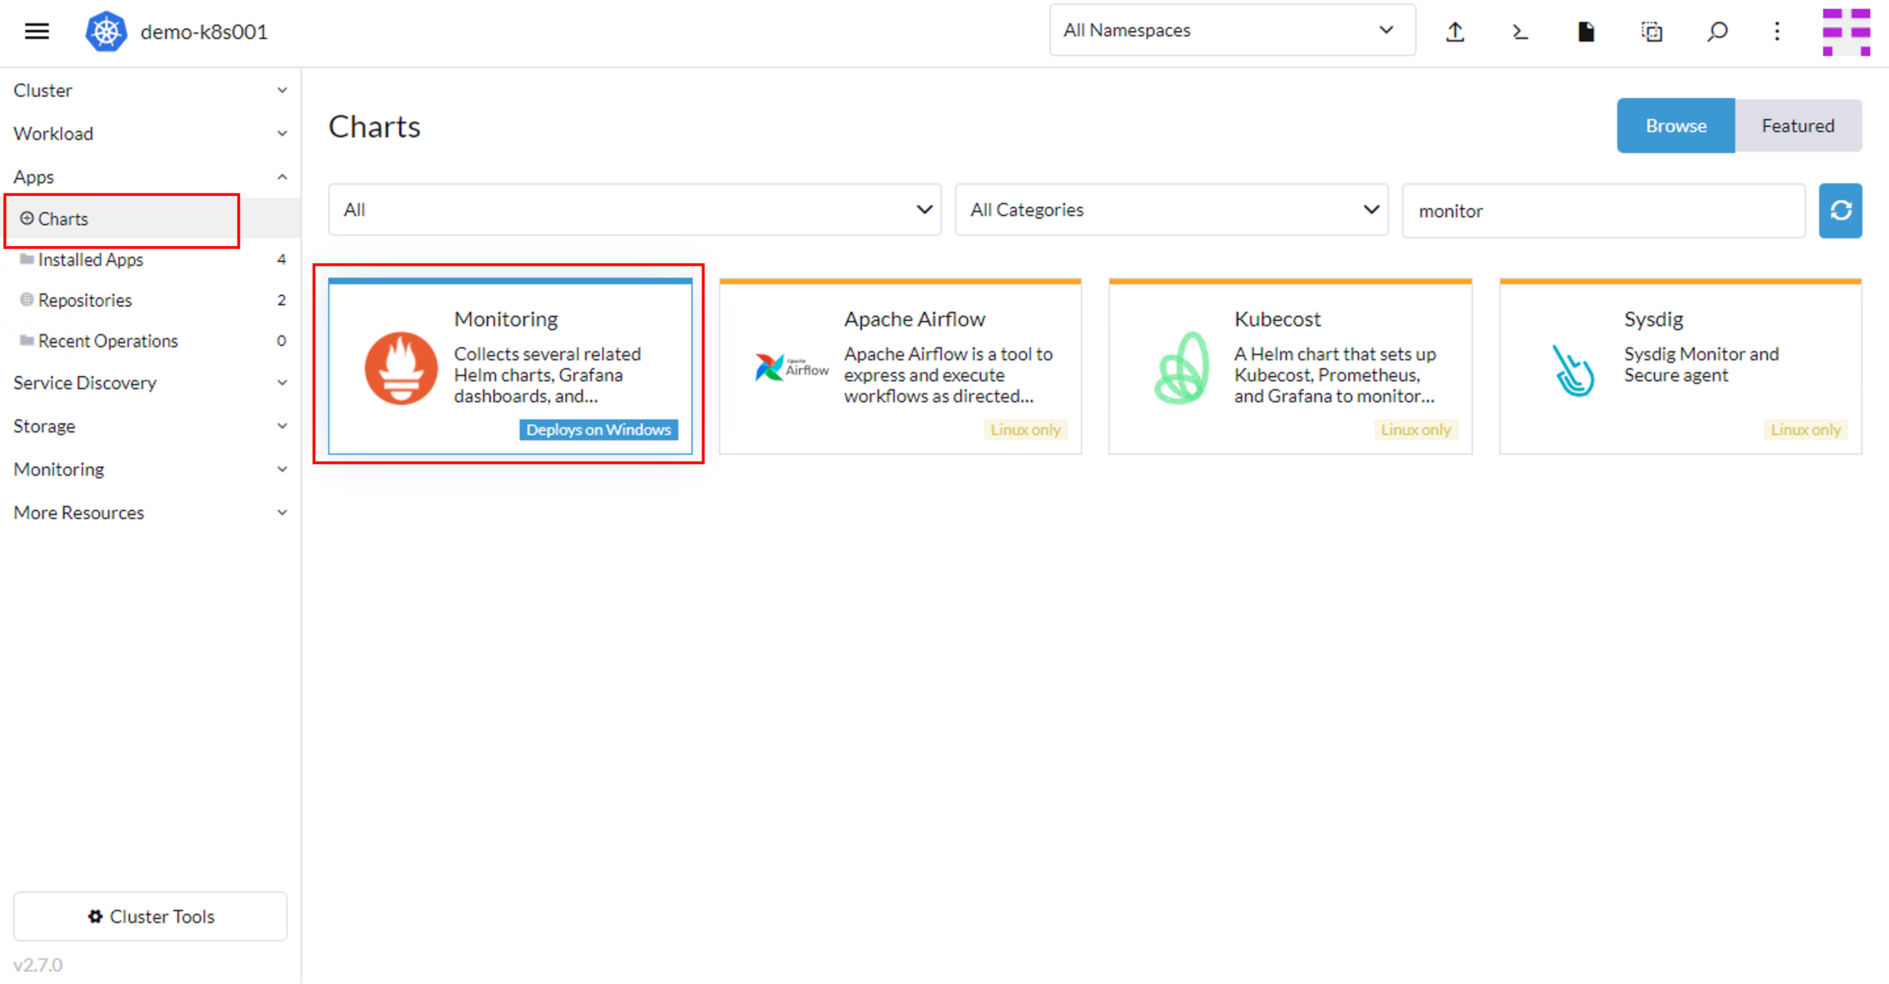Click the gear icon in Cluster Tools
This screenshot has height=984, width=1889.
tap(95, 916)
